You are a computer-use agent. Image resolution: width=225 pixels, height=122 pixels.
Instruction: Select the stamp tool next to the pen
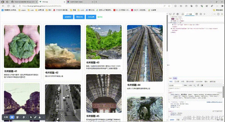tap(40, 117)
